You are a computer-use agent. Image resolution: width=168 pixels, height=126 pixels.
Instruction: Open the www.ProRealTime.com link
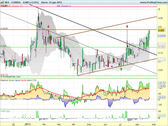coord(154,2)
